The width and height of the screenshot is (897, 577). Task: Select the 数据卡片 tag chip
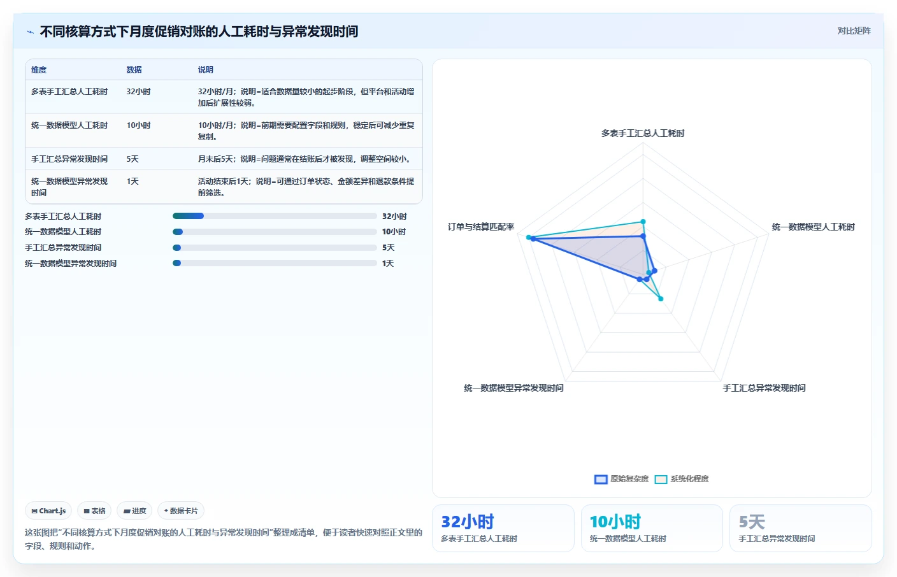[181, 511]
